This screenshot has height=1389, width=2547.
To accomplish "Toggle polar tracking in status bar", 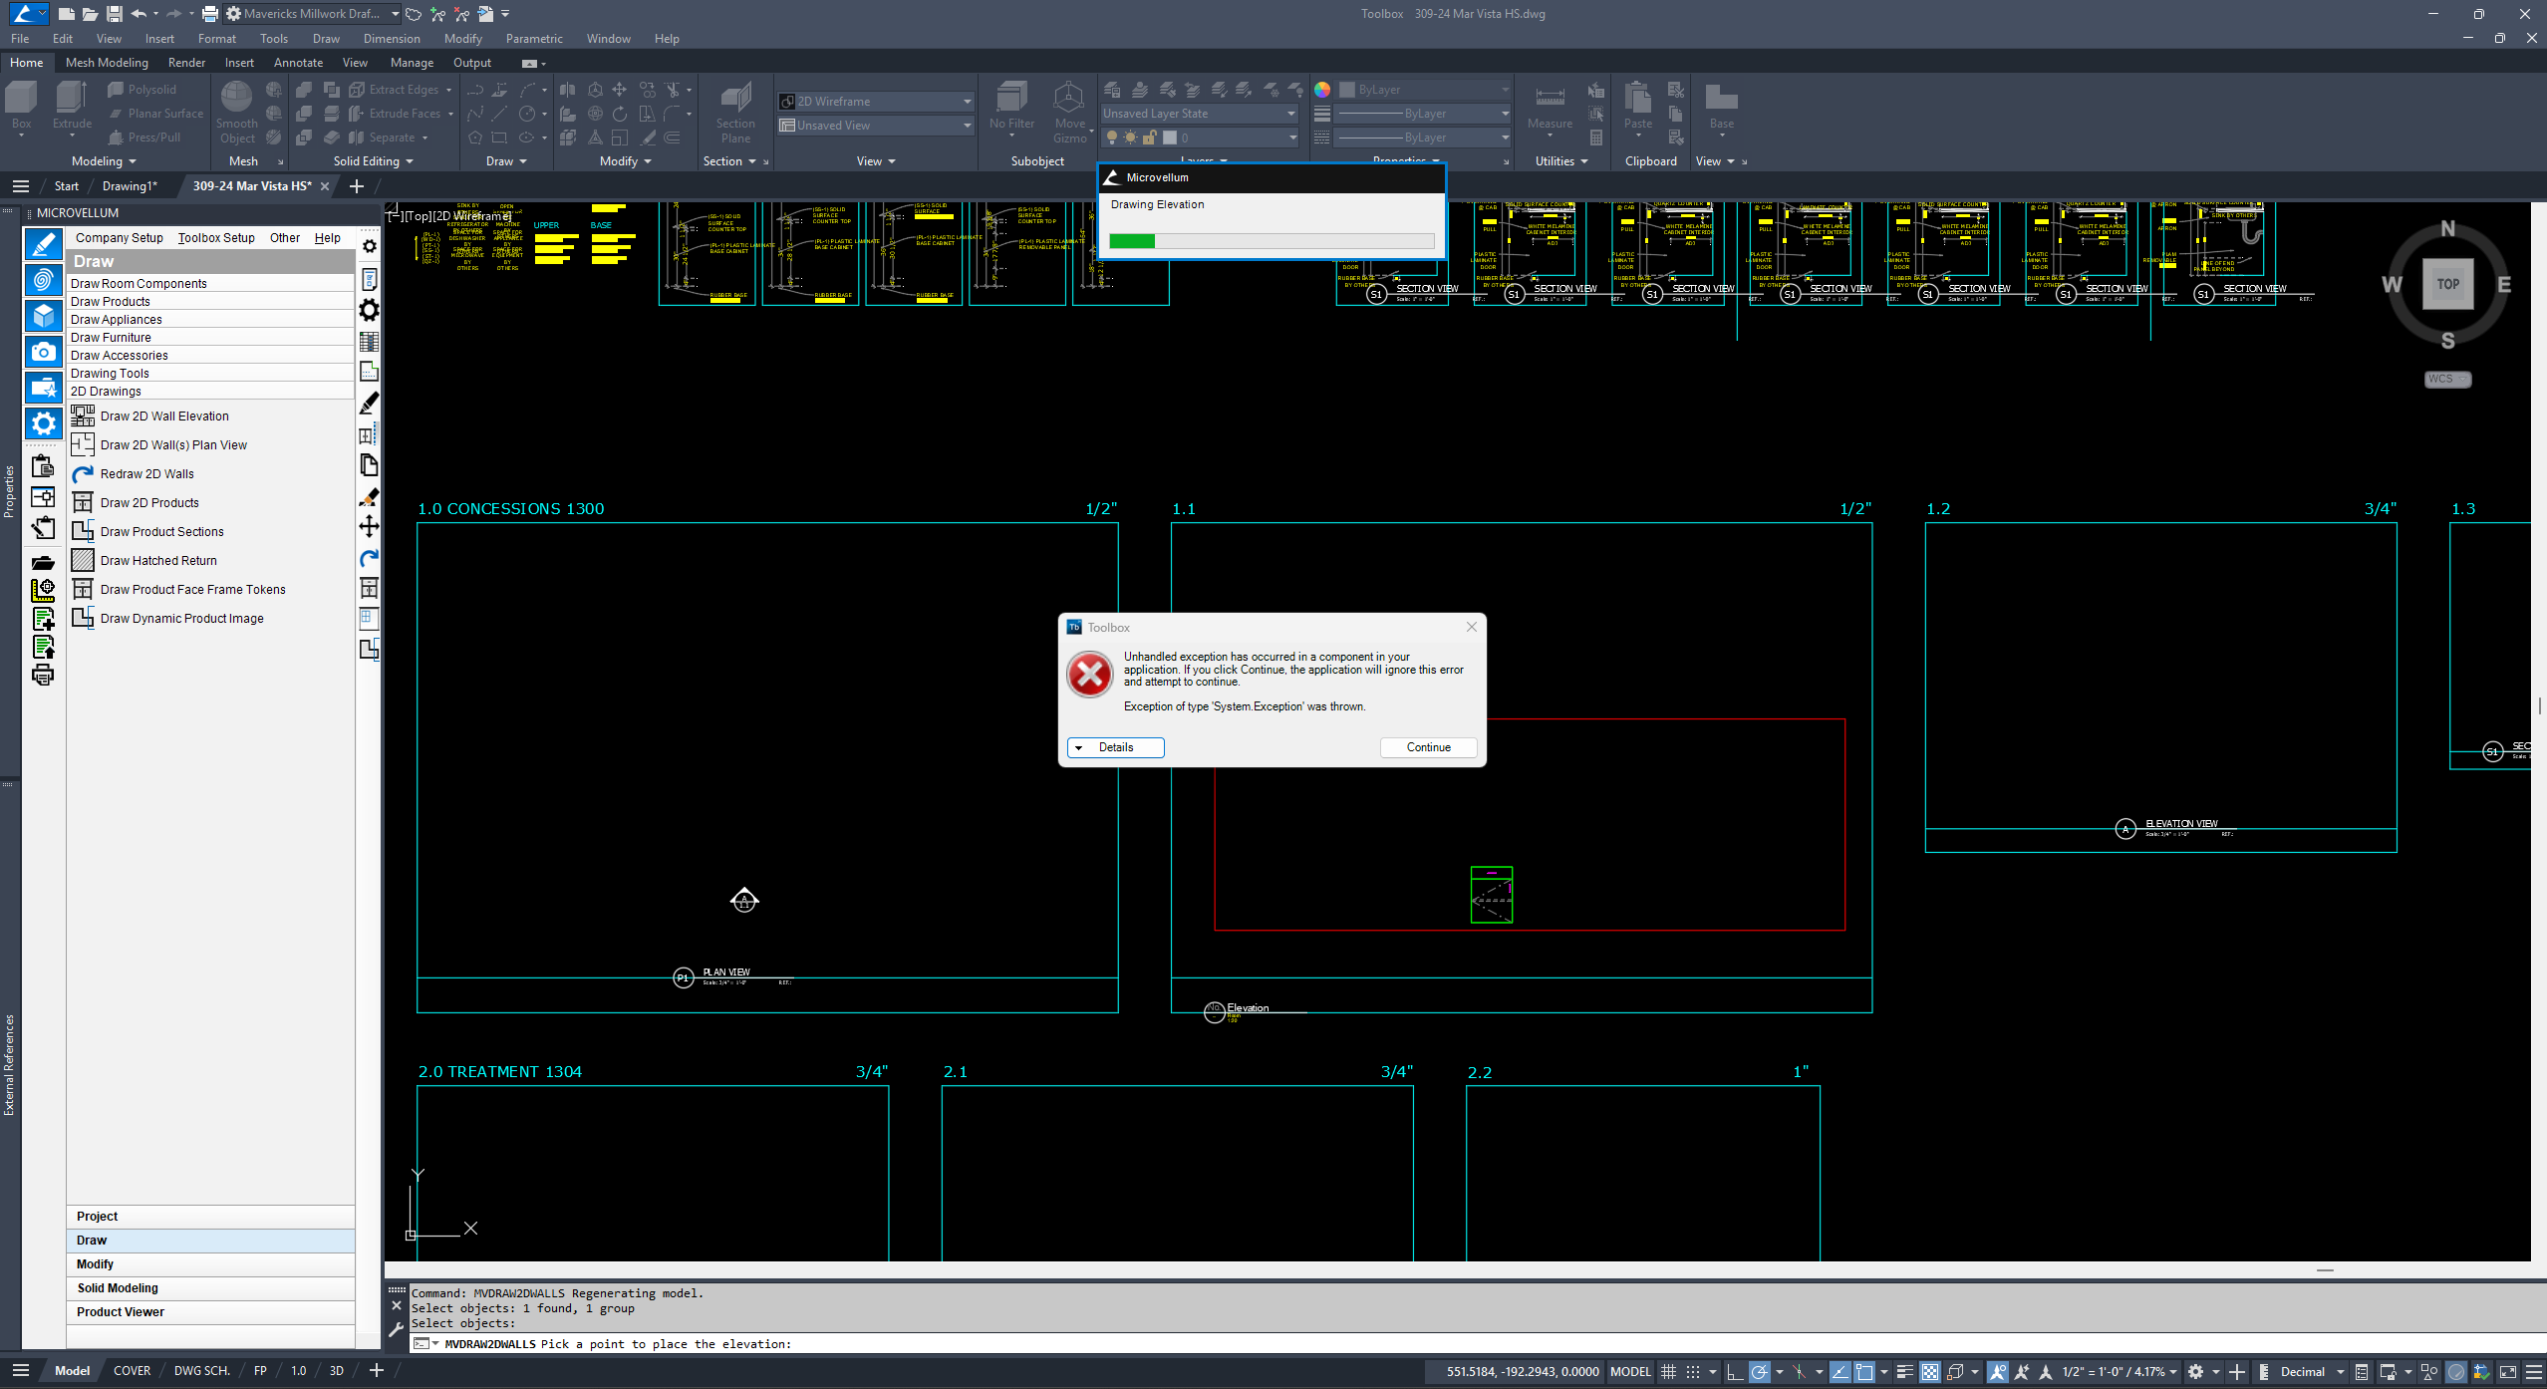I will pyautogui.click(x=1760, y=1372).
